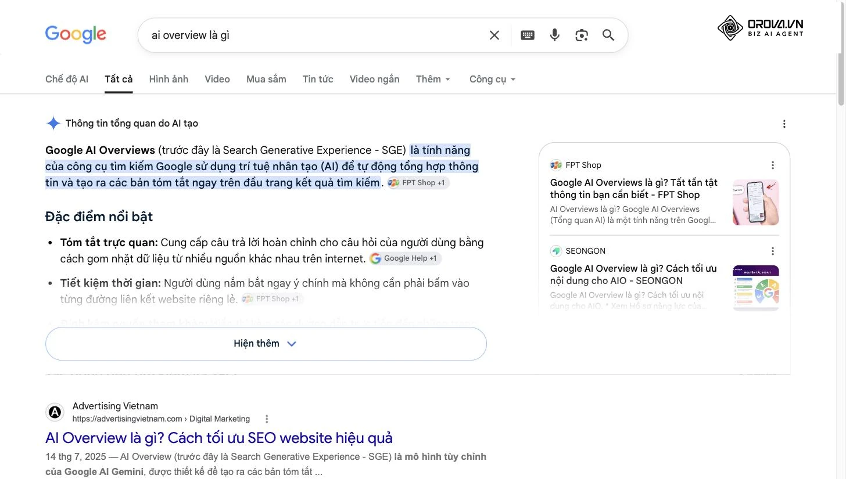846x479 pixels.
Task: Open the on-screen keyboard input tool
Action: 528,35
